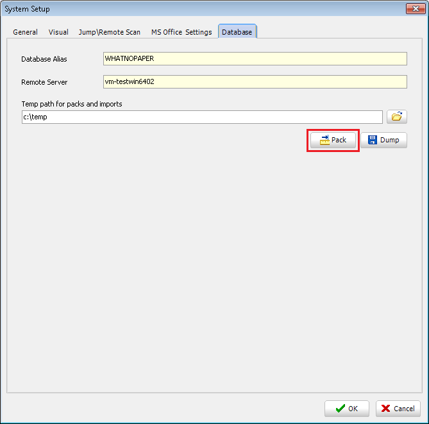This screenshot has height=424, width=429.
Task: Click the Remote Server input field
Action: pyautogui.click(x=255, y=81)
